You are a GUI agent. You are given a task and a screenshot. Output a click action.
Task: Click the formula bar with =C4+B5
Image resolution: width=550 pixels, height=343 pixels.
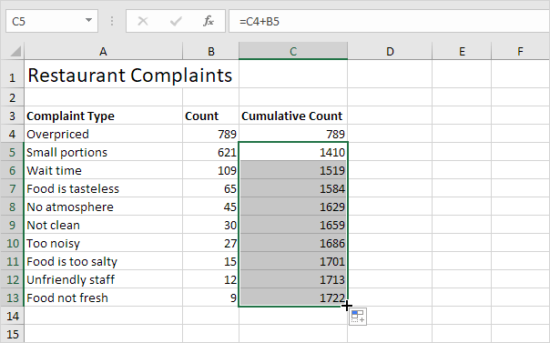click(x=390, y=21)
